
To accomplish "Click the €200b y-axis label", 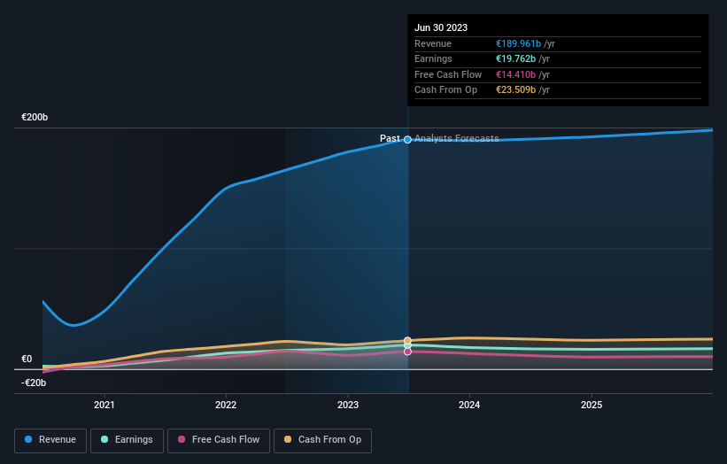I will click(35, 117).
